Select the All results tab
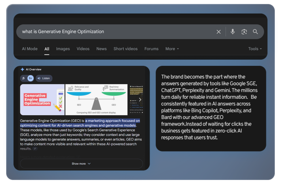 (x=47, y=49)
